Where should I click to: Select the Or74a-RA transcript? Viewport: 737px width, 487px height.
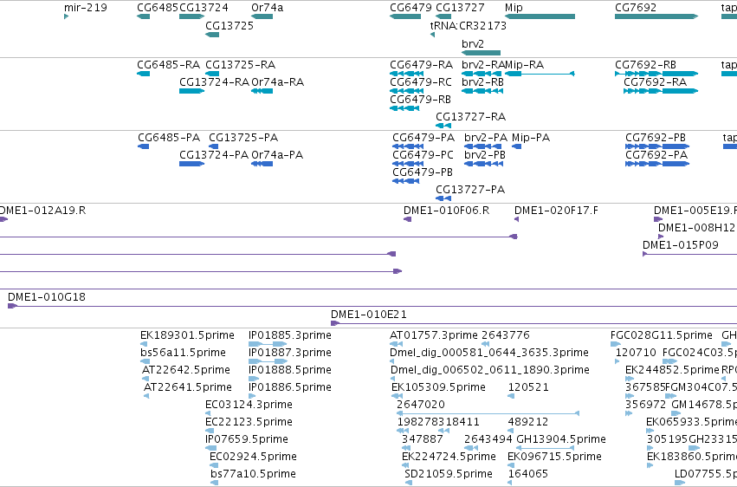(262, 91)
